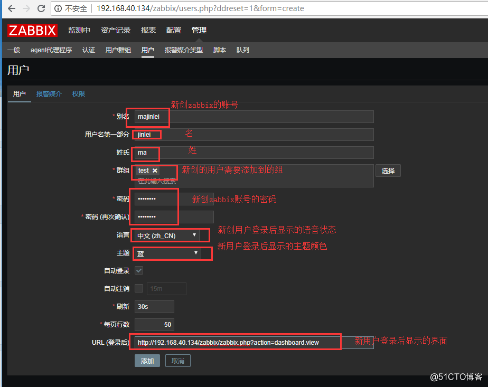Open the 资产记录 menu

click(x=116, y=30)
